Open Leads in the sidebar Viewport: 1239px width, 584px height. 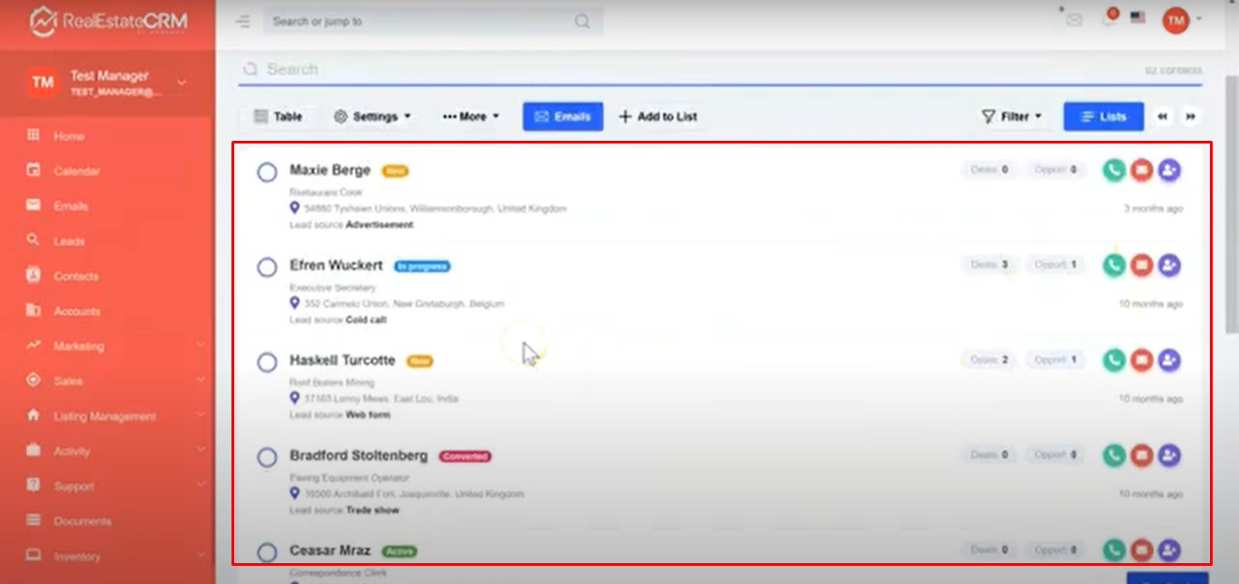point(69,241)
